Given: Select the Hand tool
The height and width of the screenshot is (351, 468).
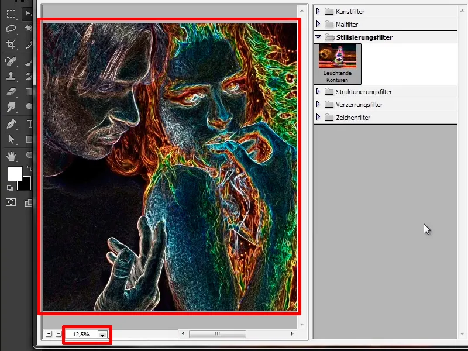Looking at the screenshot, I should (11, 156).
